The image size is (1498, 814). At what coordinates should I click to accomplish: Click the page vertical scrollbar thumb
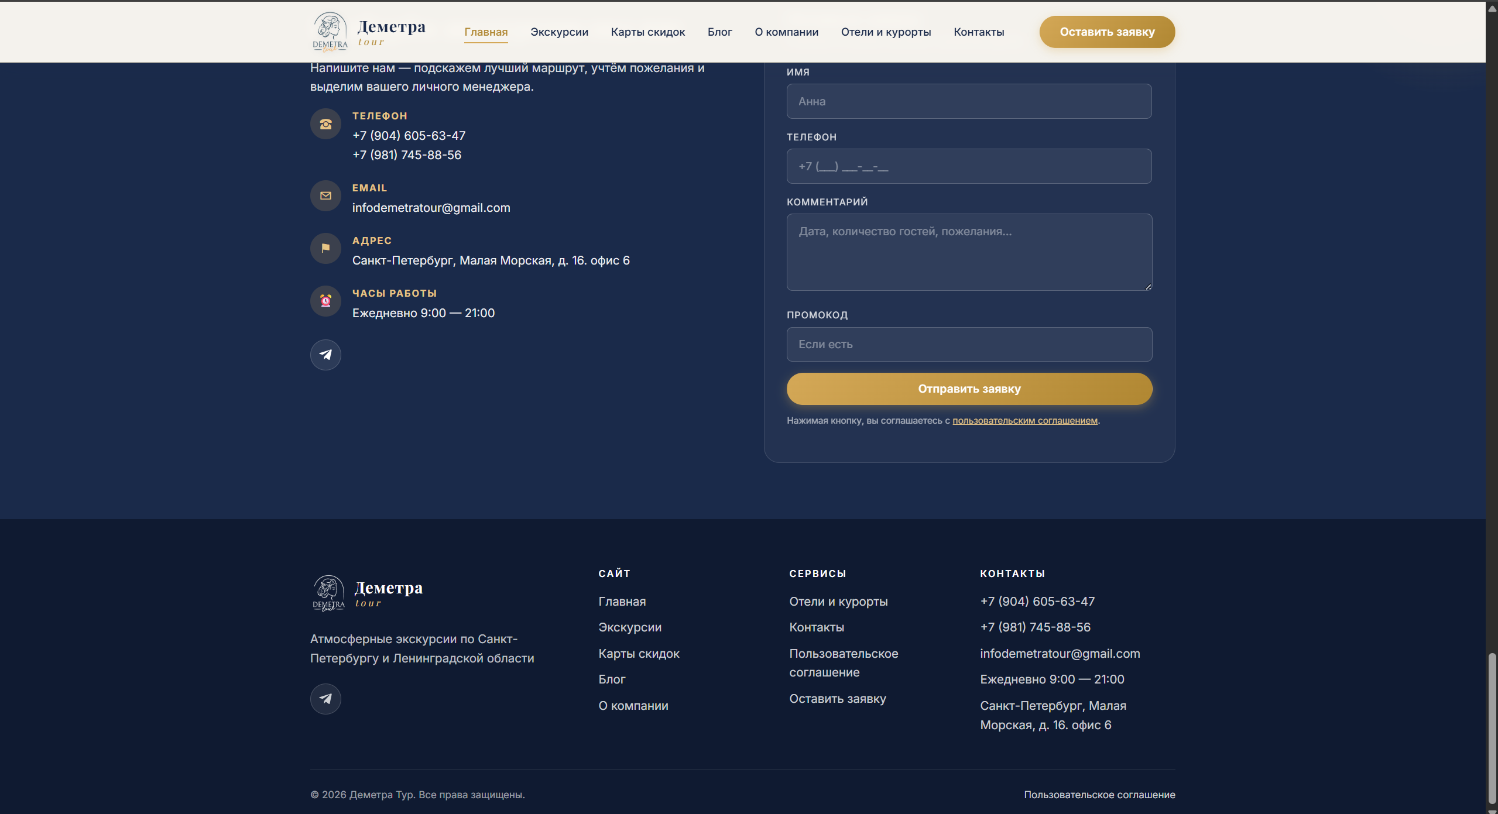(x=1492, y=728)
